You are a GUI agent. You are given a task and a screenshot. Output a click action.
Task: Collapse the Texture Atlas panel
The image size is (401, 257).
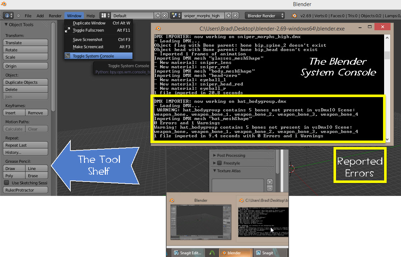(x=214, y=171)
